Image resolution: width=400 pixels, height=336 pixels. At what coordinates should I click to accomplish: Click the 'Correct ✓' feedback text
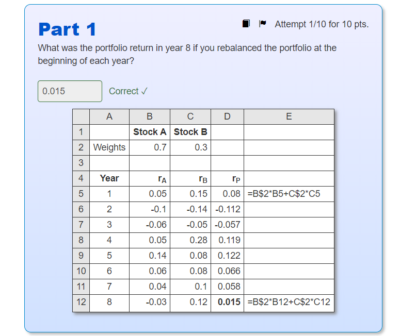pos(129,91)
